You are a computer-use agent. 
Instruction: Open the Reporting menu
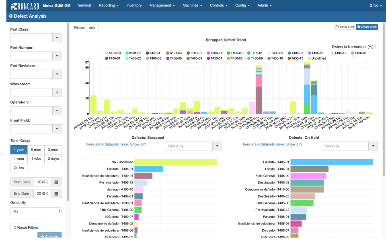click(x=109, y=5)
